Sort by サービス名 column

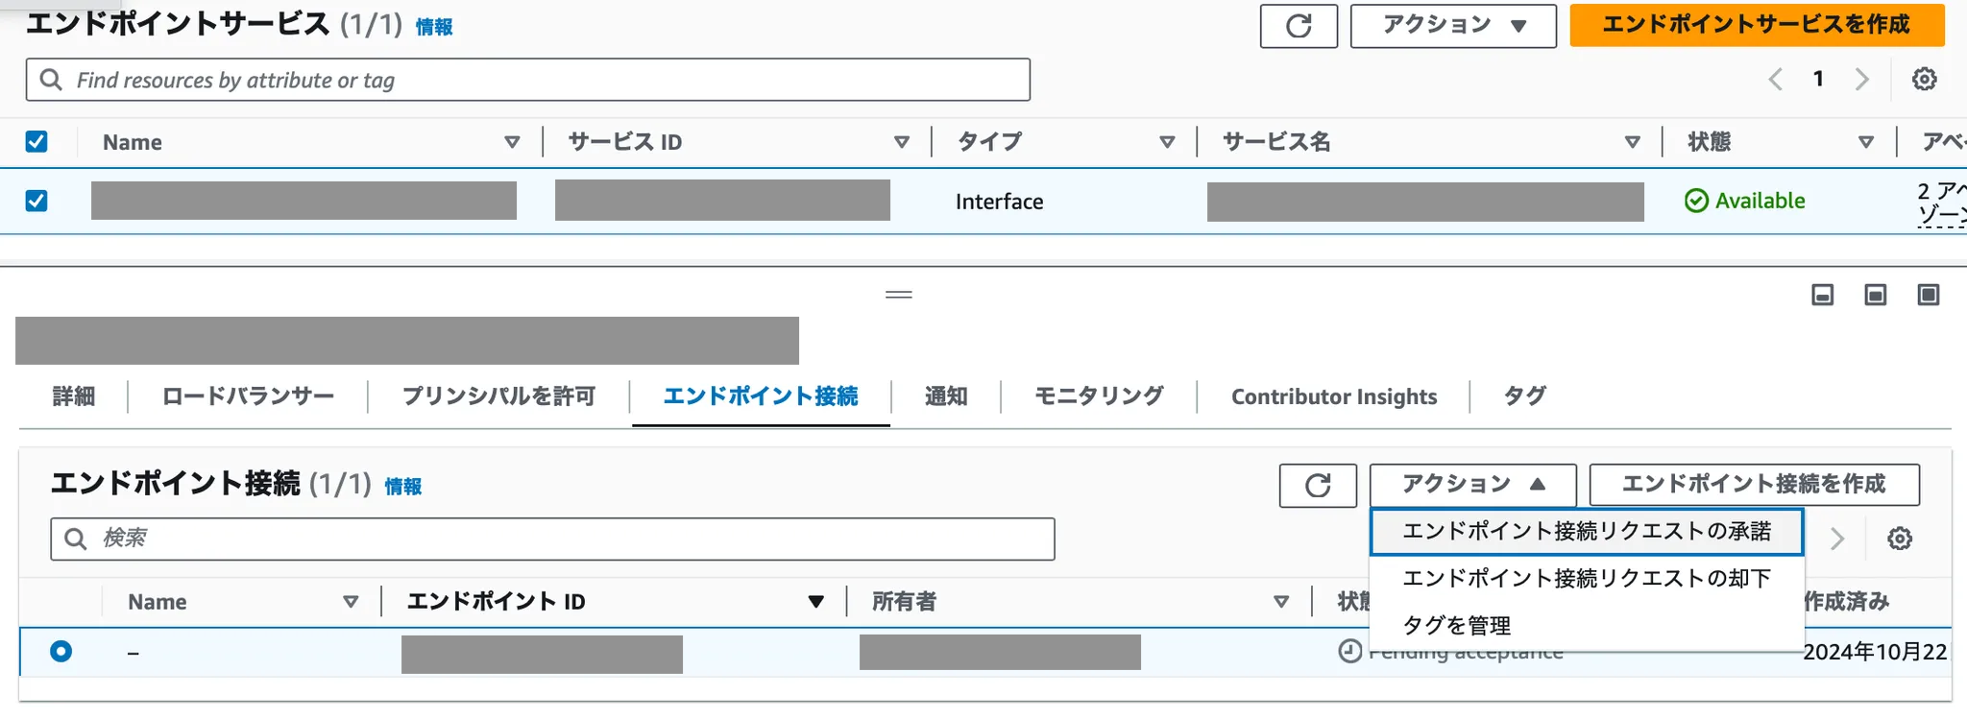coord(1632,142)
